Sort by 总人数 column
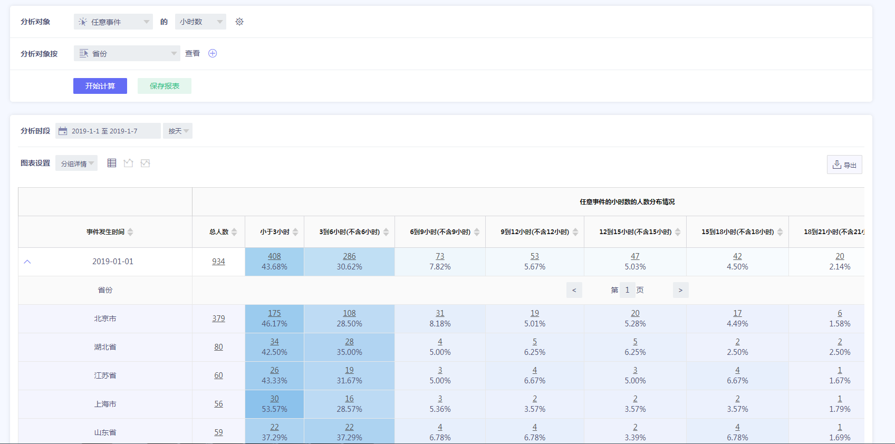Screen dimensions: 895x444 click(234, 232)
